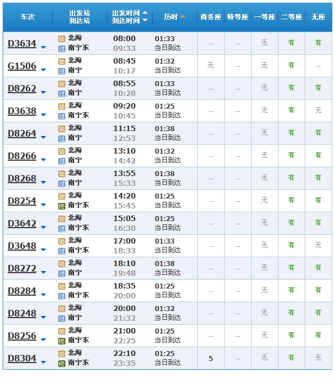Expand stop details arrow for train D3634
The width and height of the screenshot is (335, 390).
43,48
